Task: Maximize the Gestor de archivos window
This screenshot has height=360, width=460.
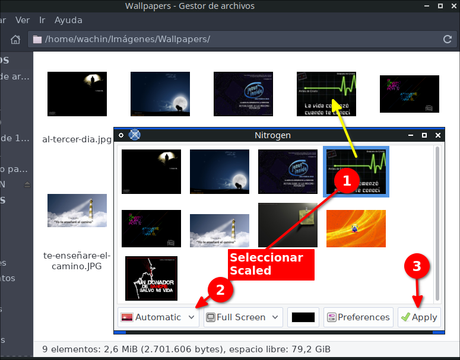Action: [440, 6]
